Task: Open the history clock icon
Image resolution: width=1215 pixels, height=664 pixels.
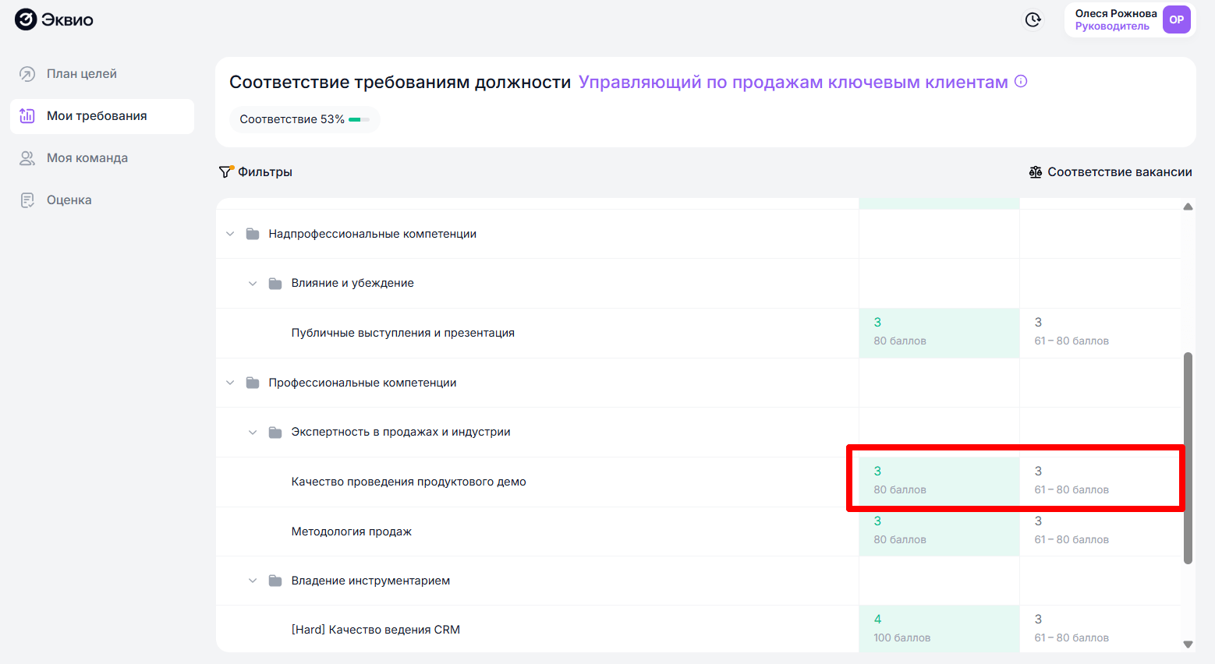Action: [x=1033, y=19]
